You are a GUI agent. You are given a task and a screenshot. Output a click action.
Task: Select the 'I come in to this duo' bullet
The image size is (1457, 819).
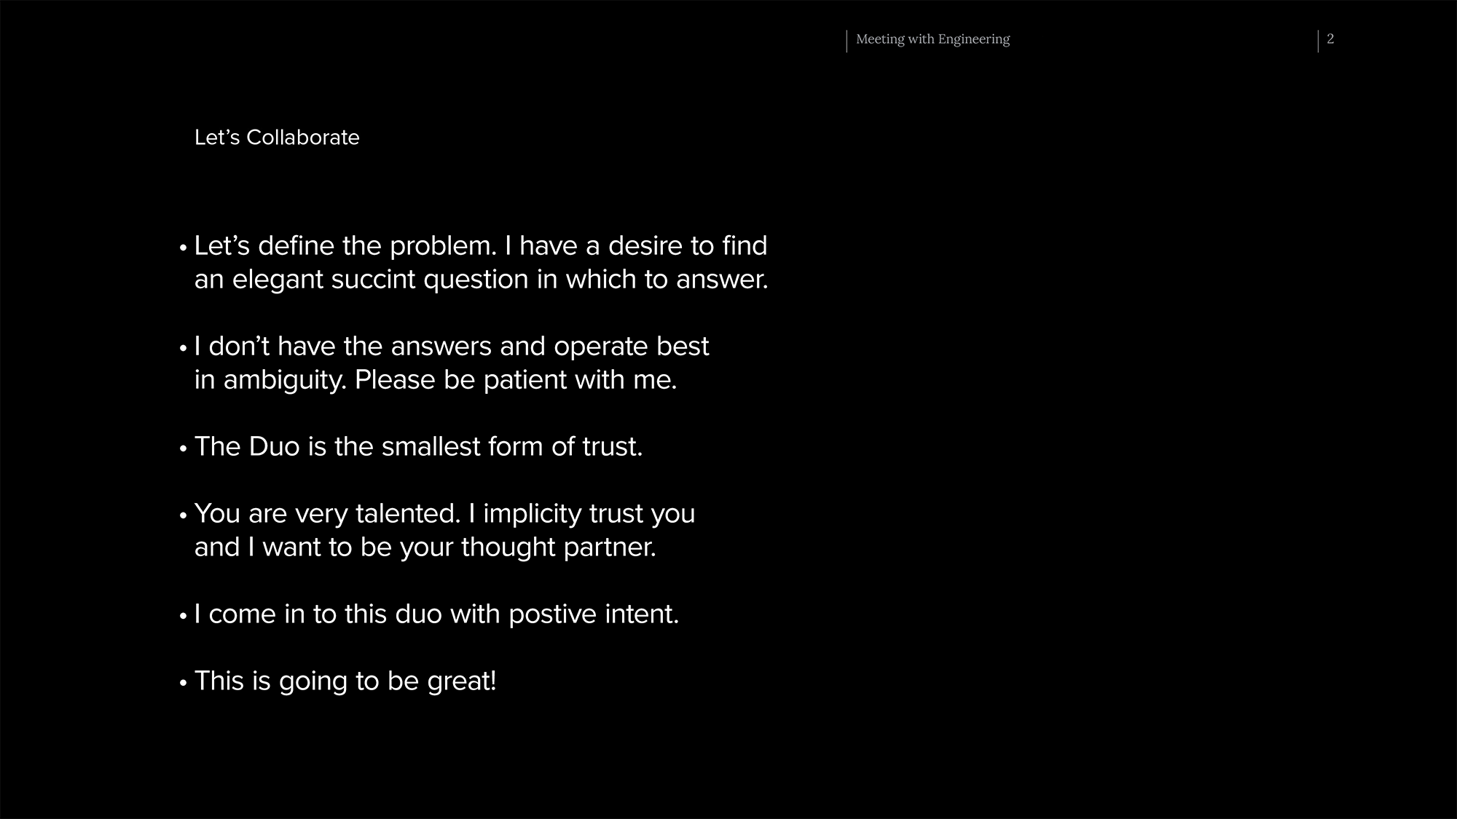click(436, 614)
